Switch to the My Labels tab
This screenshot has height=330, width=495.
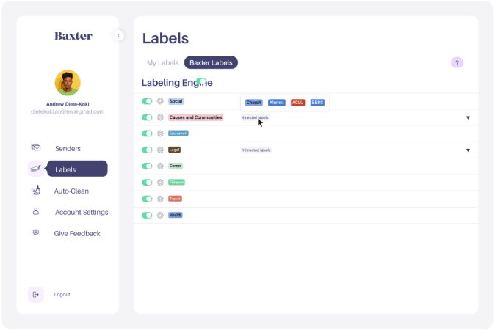pos(162,63)
